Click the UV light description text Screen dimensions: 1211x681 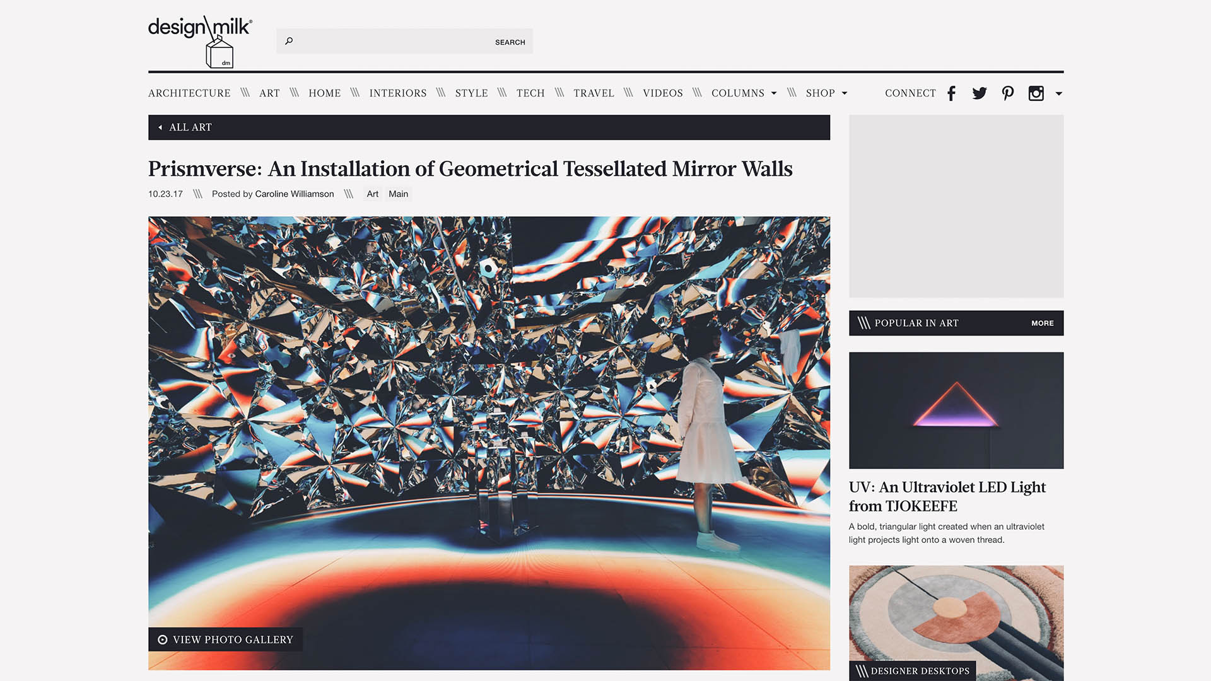[x=947, y=533]
